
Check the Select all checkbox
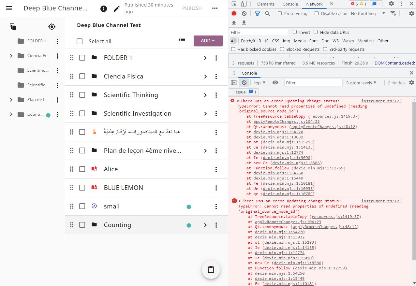click(x=80, y=41)
